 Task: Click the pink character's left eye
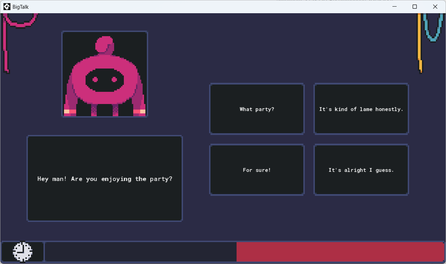point(95,80)
